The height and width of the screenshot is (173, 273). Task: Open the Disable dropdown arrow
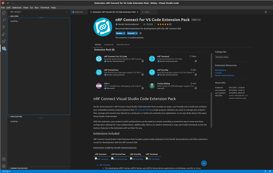coord(124,33)
